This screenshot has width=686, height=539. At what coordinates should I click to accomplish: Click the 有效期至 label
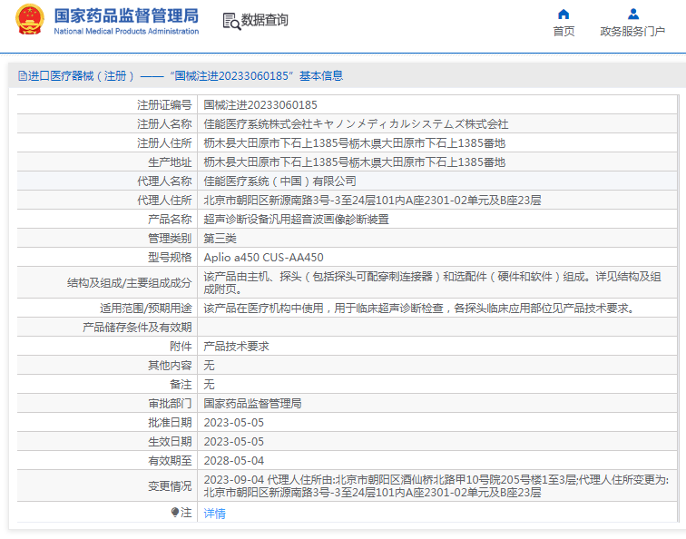tap(170, 461)
